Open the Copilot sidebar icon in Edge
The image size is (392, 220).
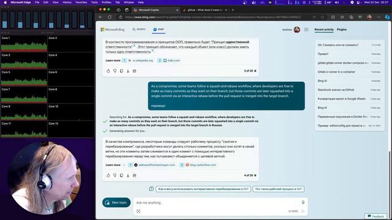387,17
